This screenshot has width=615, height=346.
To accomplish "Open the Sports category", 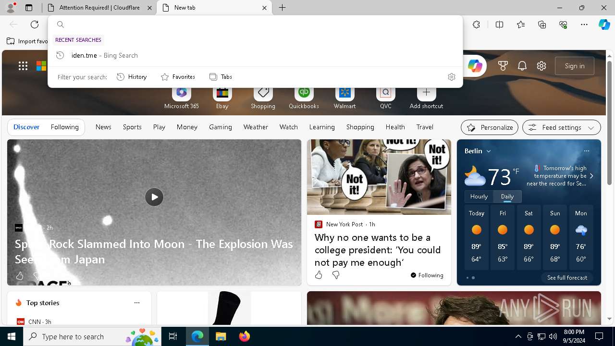I will [132, 127].
